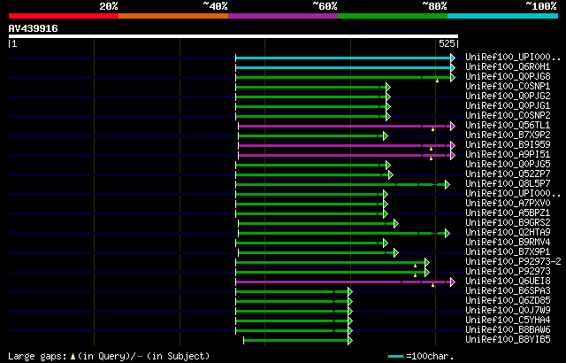Image resolution: width=566 pixels, height=363 pixels.
Task: Click the green arrowhead ending the P92973-2 alignment
Action: pyautogui.click(x=427, y=263)
